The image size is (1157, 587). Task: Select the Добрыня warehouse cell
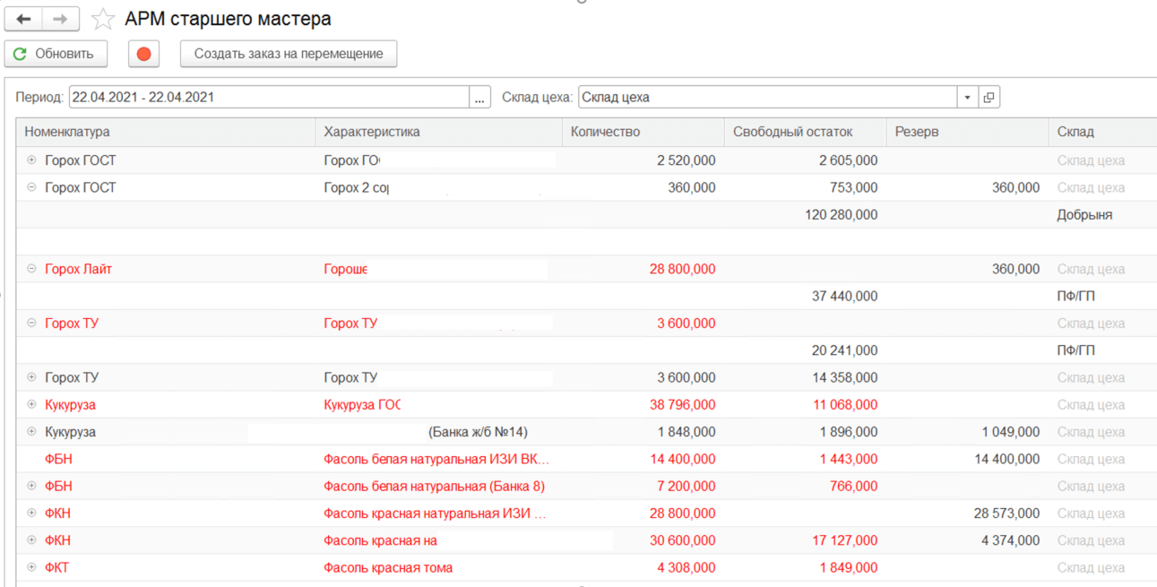click(x=1102, y=215)
